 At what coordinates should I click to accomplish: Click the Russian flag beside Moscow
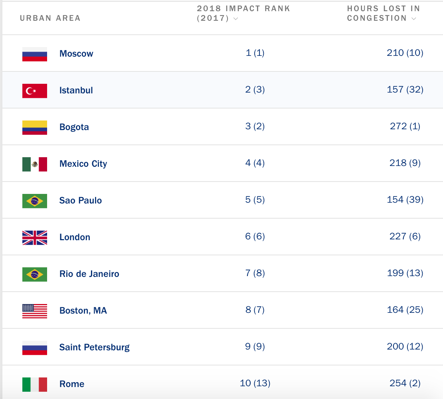(x=35, y=54)
